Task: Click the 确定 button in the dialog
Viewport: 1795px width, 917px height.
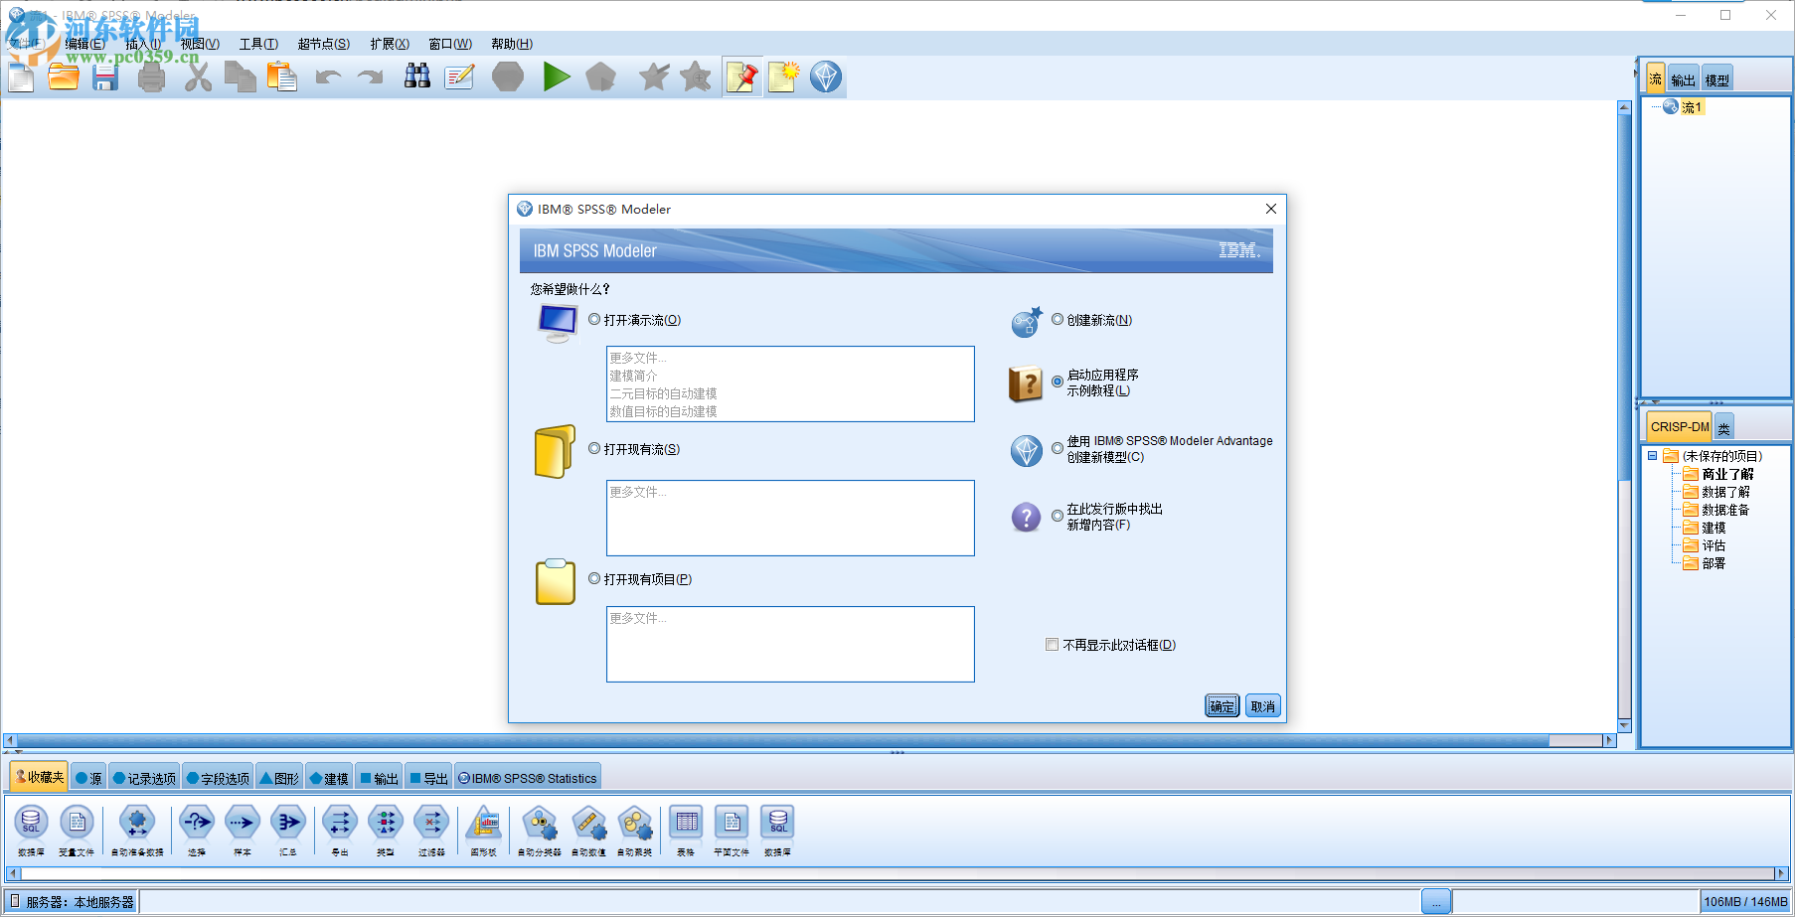Action: tap(1221, 705)
